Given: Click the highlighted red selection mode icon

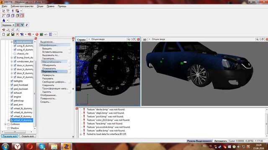Looking at the screenshot, I should (x=22, y=16).
